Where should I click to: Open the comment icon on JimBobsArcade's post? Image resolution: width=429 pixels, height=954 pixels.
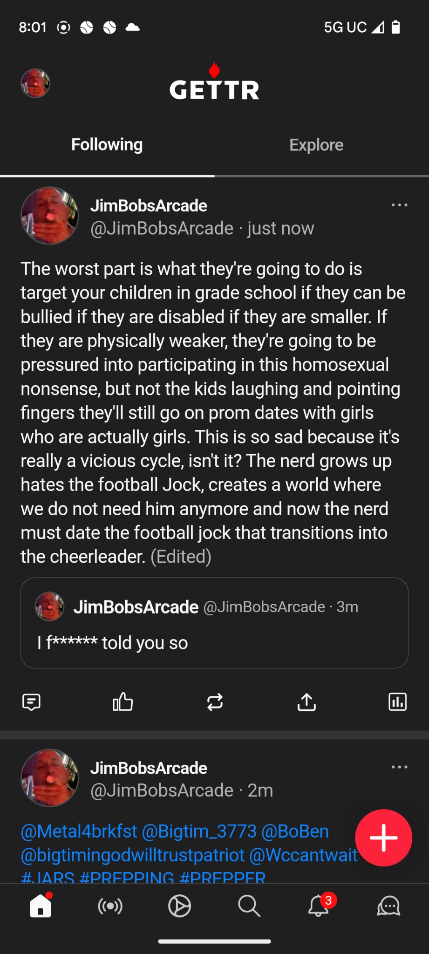point(32,702)
